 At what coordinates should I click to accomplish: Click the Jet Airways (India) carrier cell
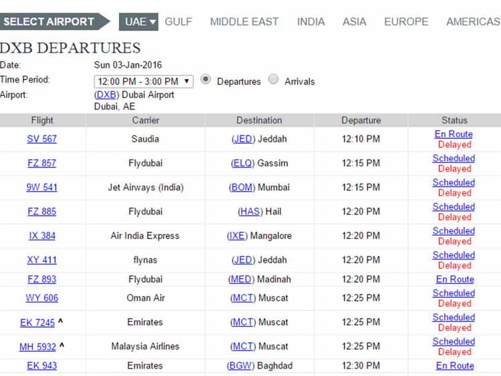point(146,187)
